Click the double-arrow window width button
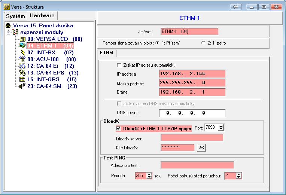 235,7
